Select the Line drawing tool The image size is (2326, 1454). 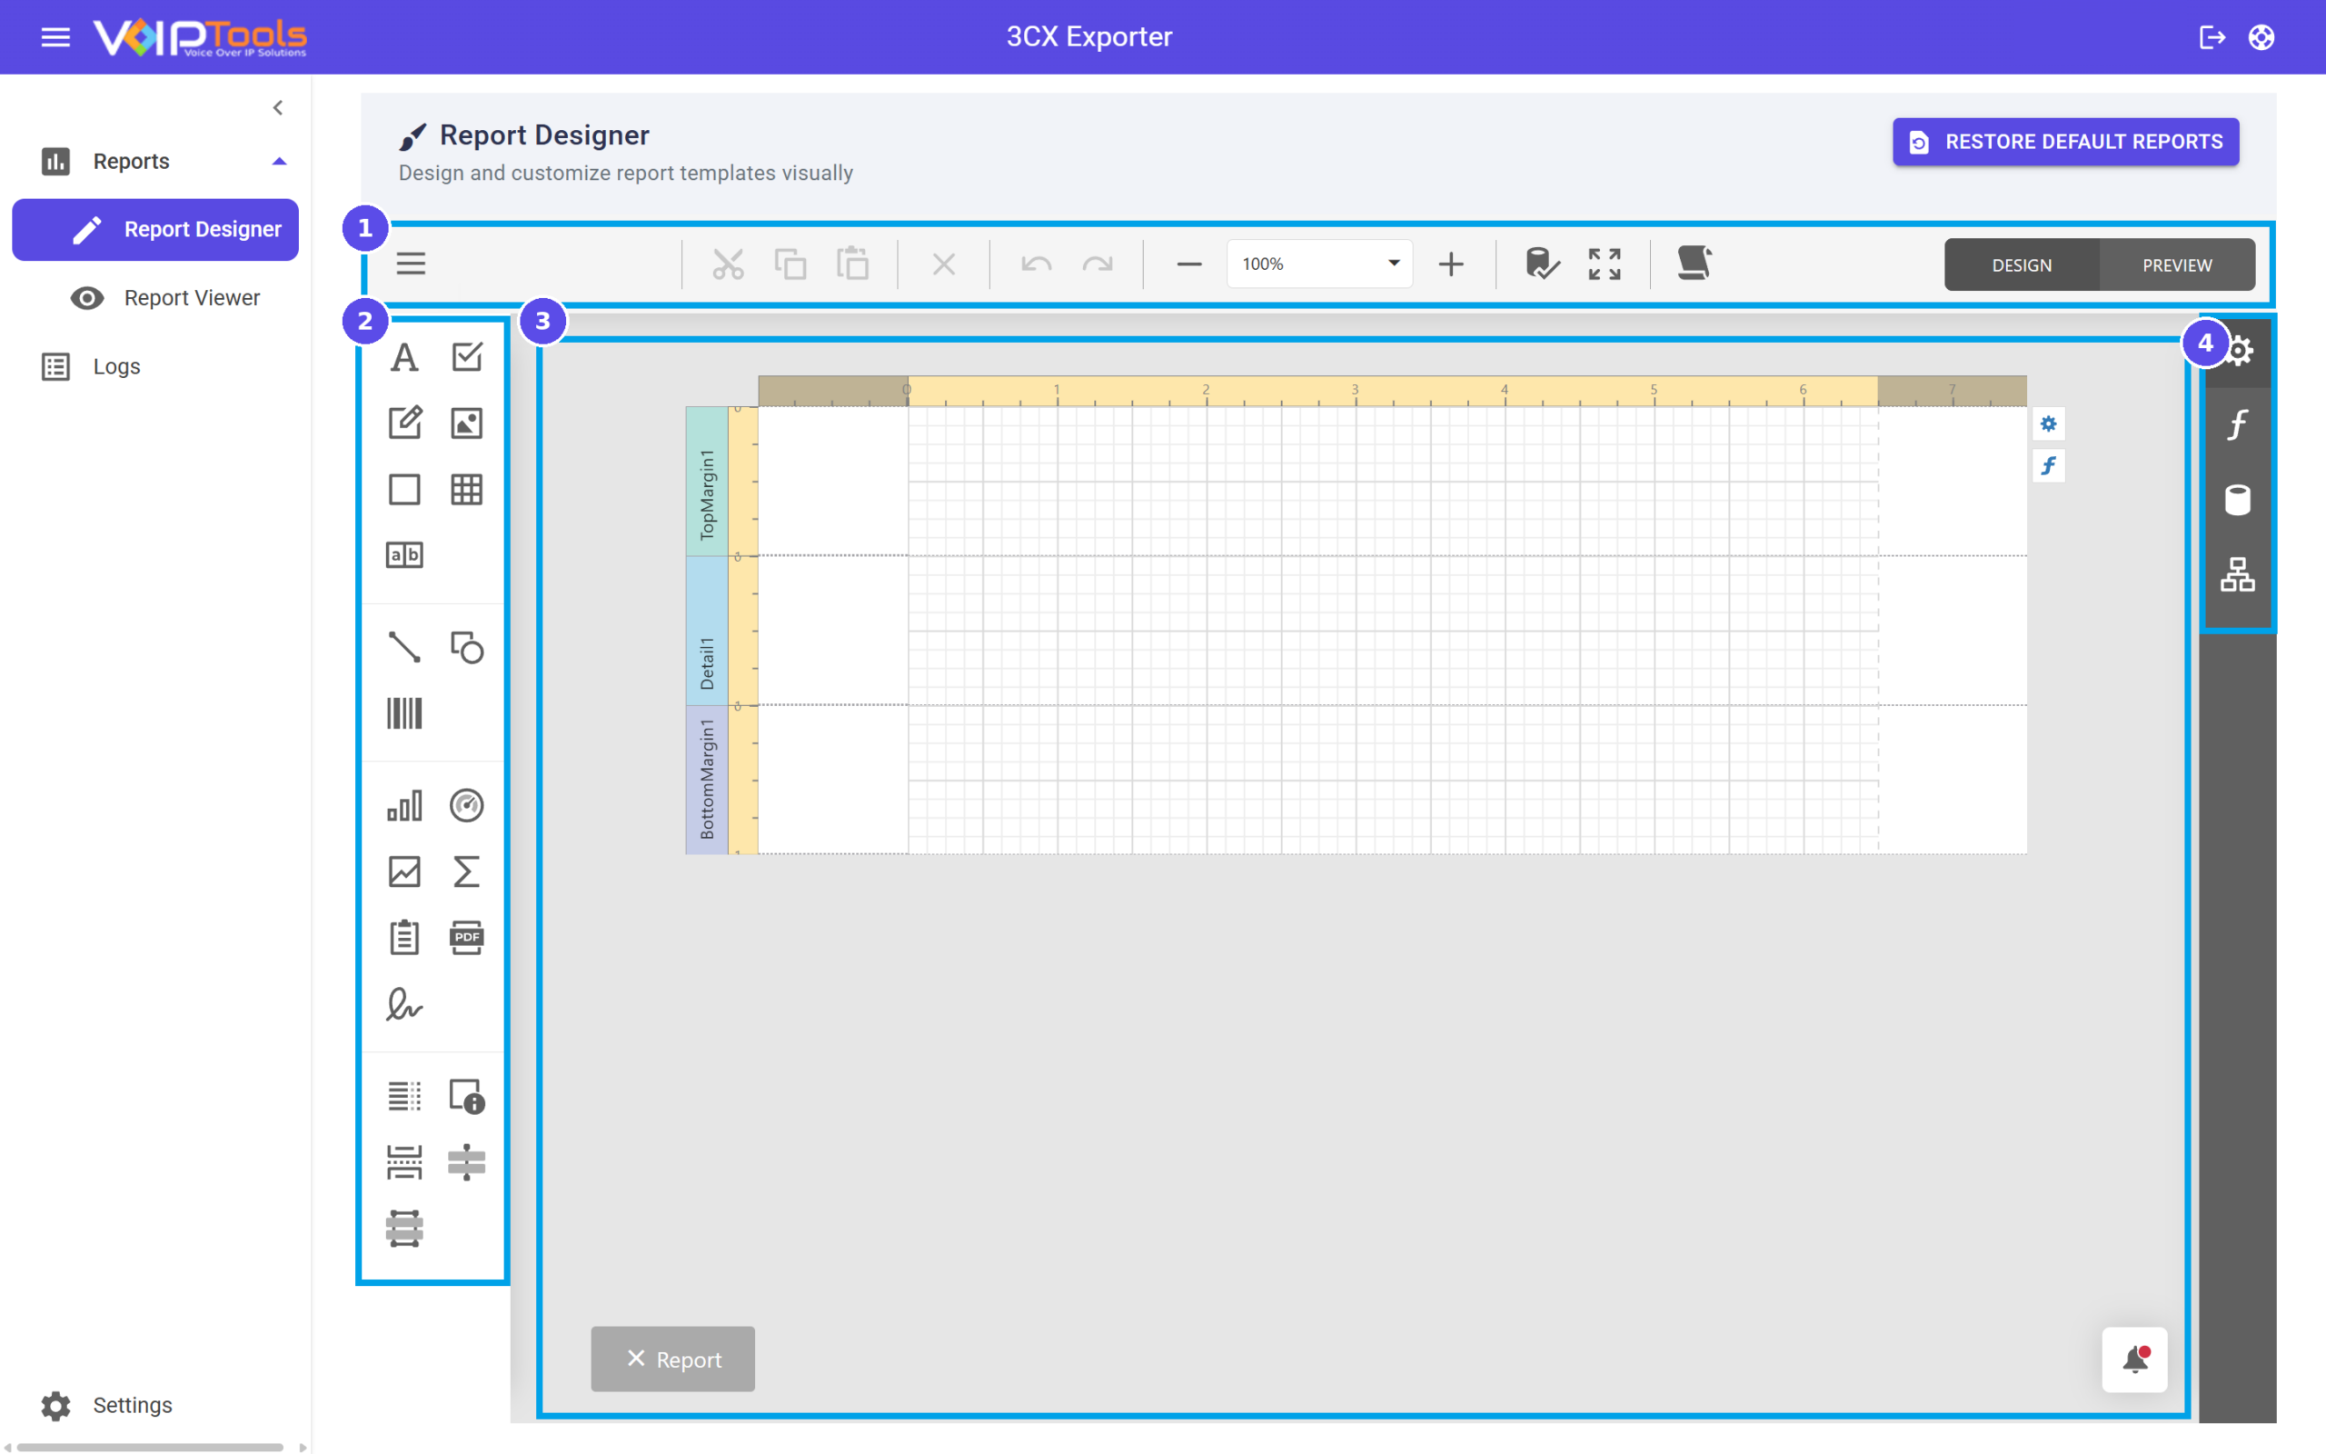click(x=404, y=647)
